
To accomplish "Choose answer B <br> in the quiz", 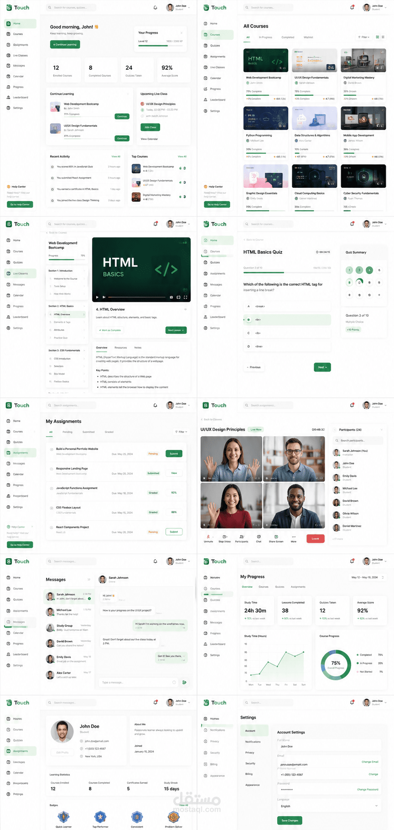I will pos(287,320).
